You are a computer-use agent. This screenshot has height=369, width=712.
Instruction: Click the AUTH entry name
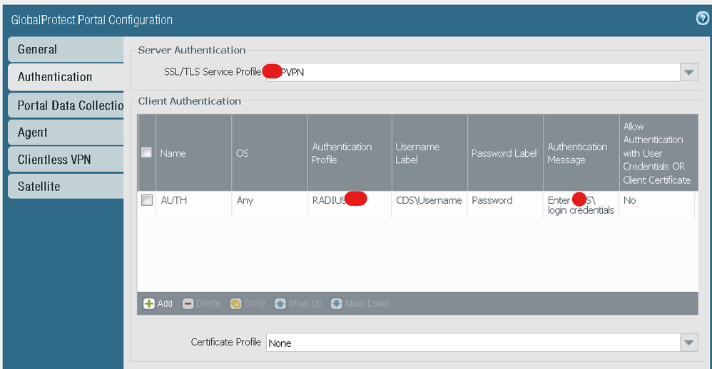[173, 201]
